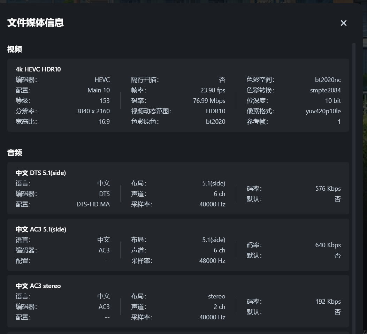Viewport: 367px width, 334px height.
Task: Select the 文件媒体信息 dialog title
Action: [x=35, y=23]
